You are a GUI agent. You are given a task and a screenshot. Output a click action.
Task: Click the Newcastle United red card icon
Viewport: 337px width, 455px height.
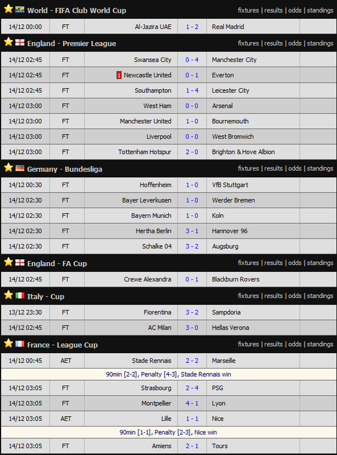(119, 75)
